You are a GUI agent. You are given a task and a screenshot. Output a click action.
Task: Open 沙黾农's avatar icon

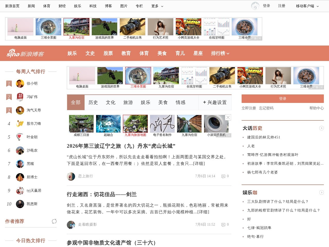20,150
